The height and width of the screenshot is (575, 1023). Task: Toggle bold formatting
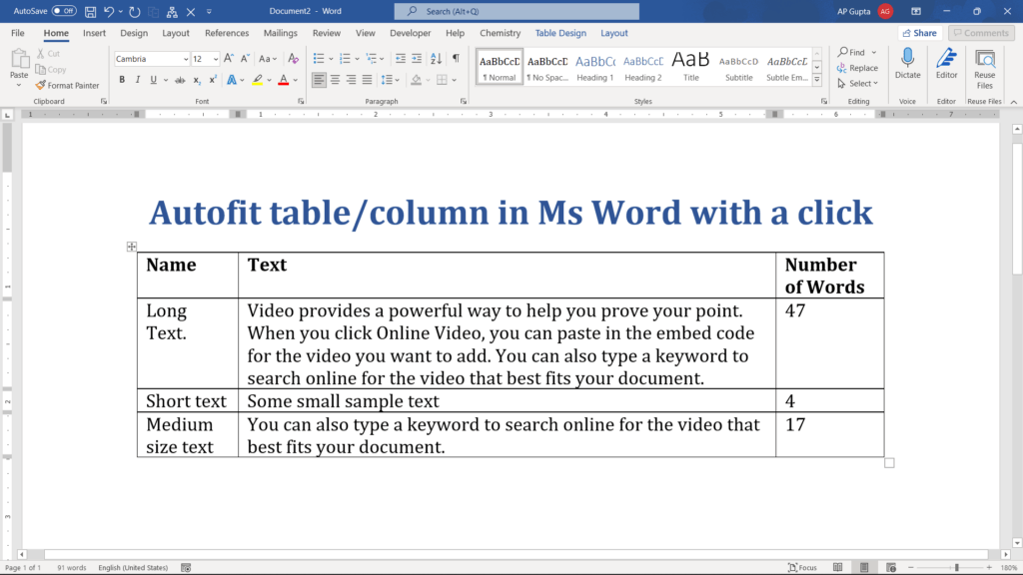point(122,80)
